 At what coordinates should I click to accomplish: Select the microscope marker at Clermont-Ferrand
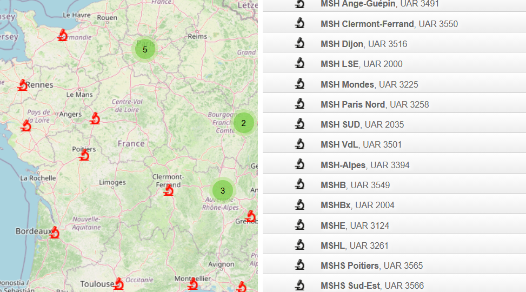tap(169, 190)
